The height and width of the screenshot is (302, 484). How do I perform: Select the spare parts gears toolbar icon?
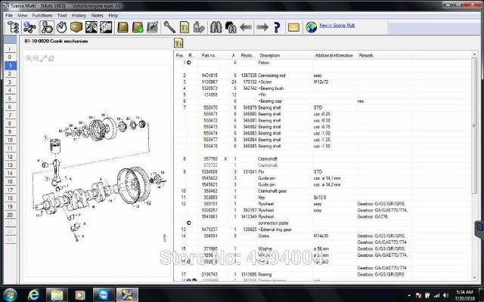coord(47,27)
